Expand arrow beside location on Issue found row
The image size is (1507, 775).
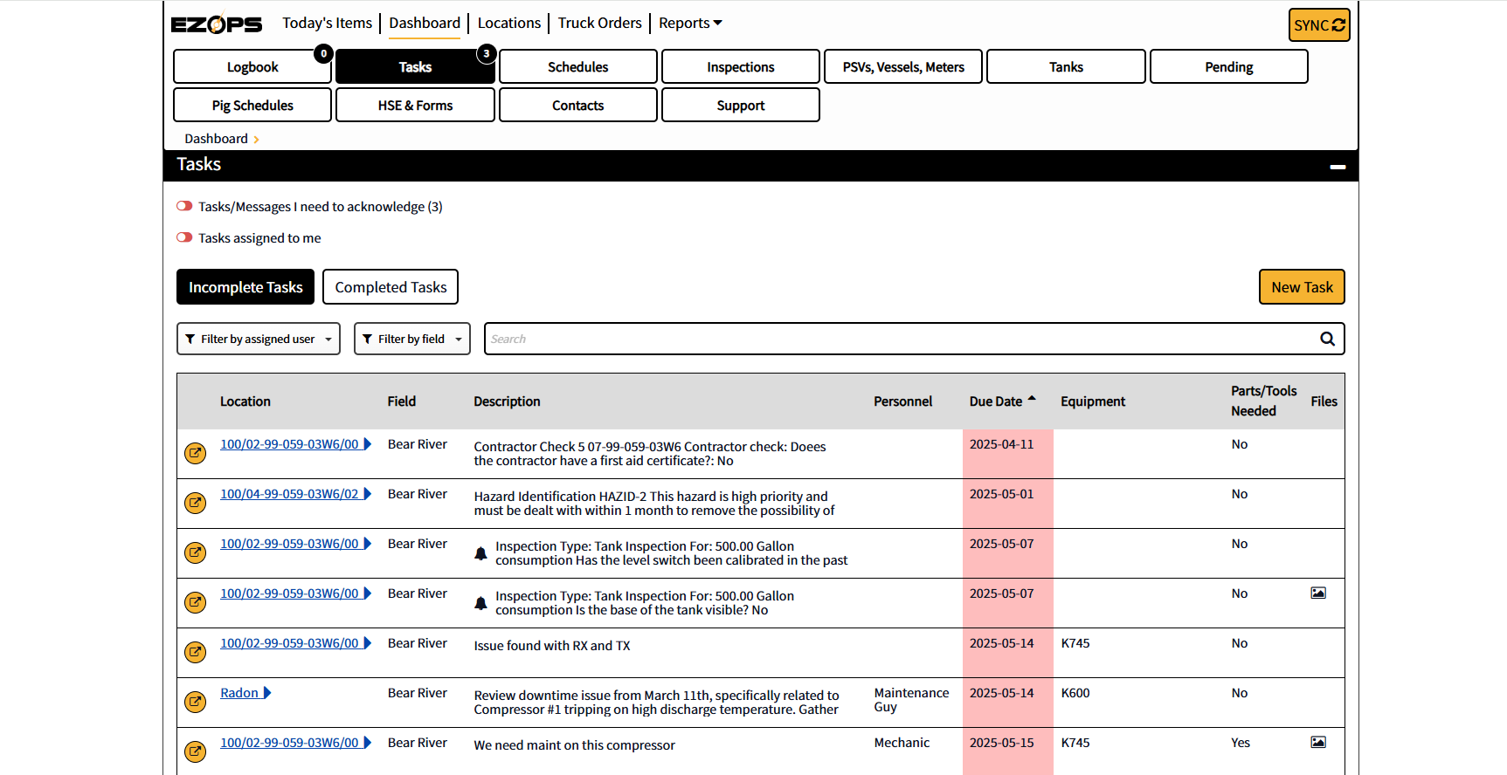tap(368, 643)
